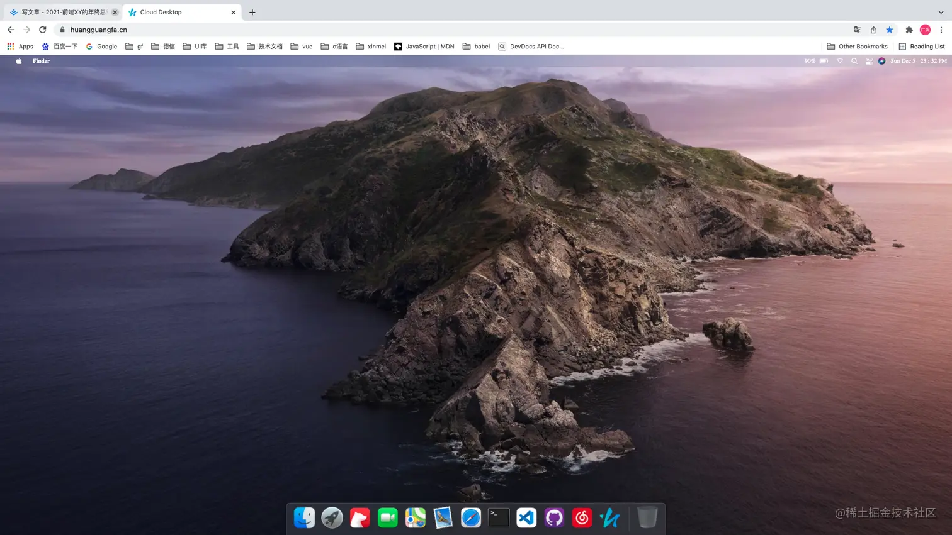The height and width of the screenshot is (535, 952).
Task: Launch Safari from the dock
Action: tap(471, 517)
